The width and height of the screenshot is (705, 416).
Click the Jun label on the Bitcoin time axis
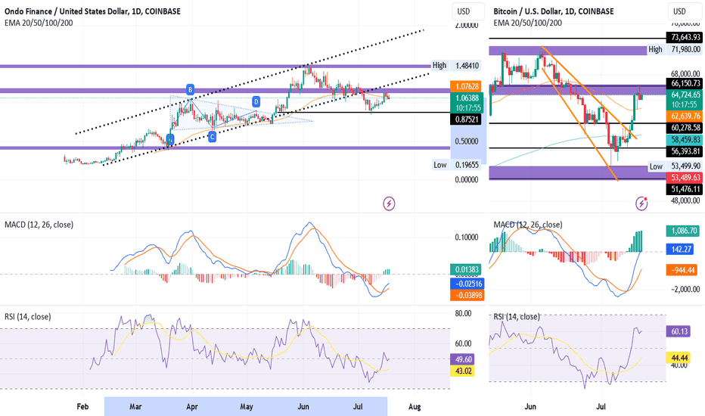(530, 407)
